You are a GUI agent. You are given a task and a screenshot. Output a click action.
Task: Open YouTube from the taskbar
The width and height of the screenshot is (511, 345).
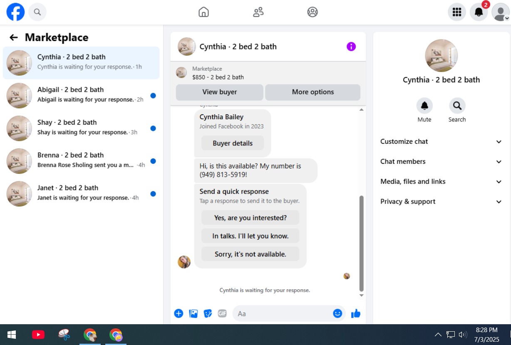38,335
